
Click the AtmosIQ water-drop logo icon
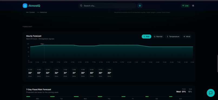pos(25,6)
